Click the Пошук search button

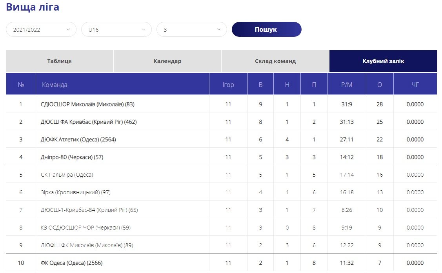(x=266, y=29)
